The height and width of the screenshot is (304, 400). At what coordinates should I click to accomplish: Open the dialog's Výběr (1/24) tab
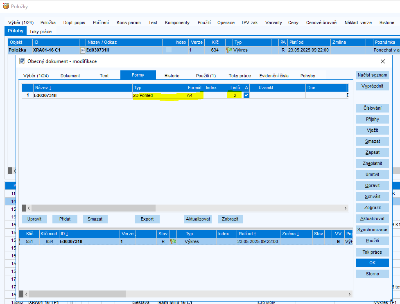pos(36,76)
